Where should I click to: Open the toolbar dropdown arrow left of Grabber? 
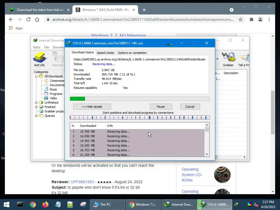(217, 59)
